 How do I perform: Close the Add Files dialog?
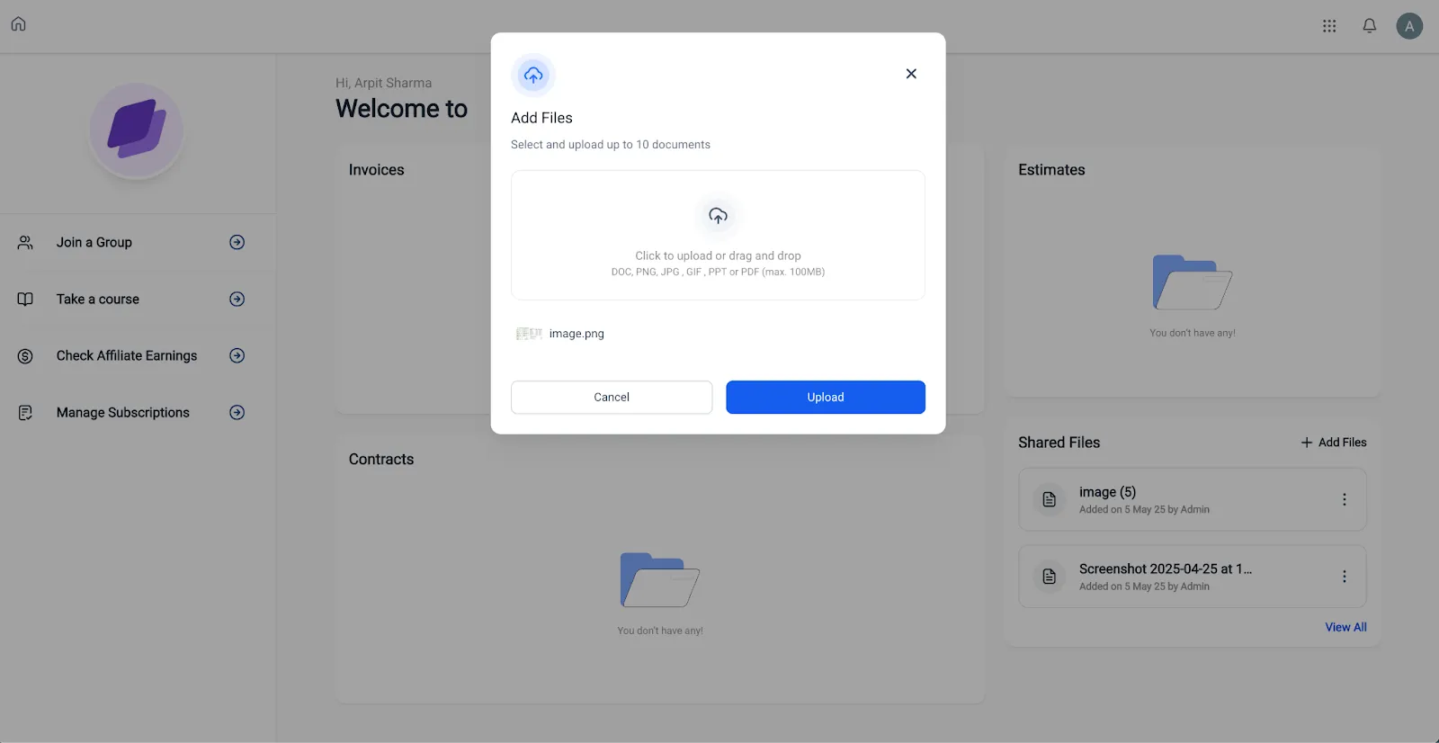911,74
